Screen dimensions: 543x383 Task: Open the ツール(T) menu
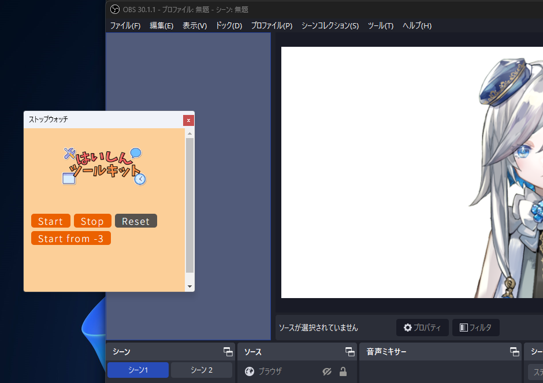pyautogui.click(x=381, y=25)
